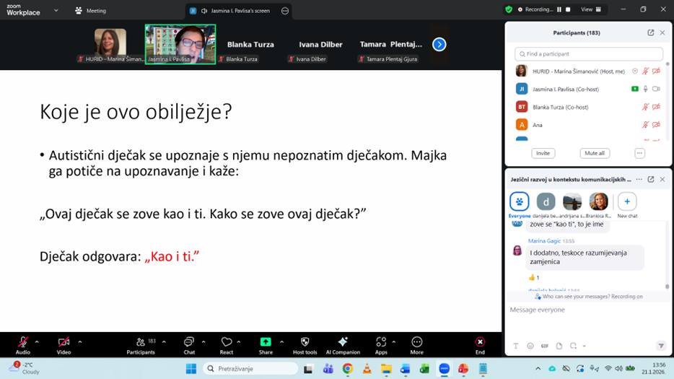The image size is (674, 379).
Task: Pop out the Participants panel
Action: 650,32
